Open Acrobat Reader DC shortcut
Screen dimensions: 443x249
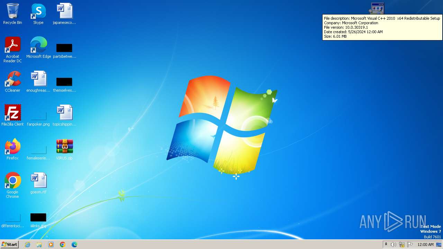click(x=12, y=50)
